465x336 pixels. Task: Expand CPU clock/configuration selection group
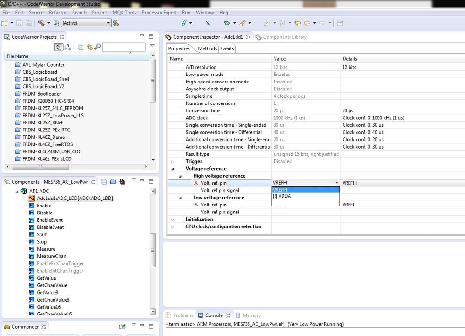tap(173, 227)
